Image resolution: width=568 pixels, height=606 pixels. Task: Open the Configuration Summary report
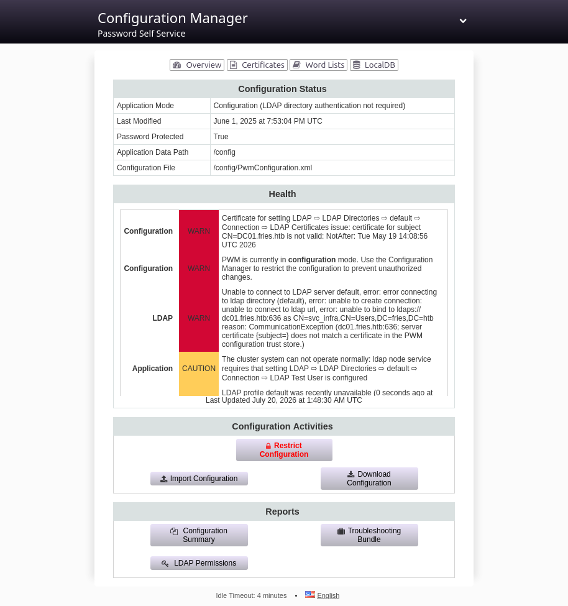(x=199, y=535)
